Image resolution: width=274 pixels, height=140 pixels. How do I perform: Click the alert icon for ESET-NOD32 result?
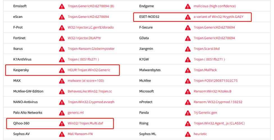tap(188, 17)
